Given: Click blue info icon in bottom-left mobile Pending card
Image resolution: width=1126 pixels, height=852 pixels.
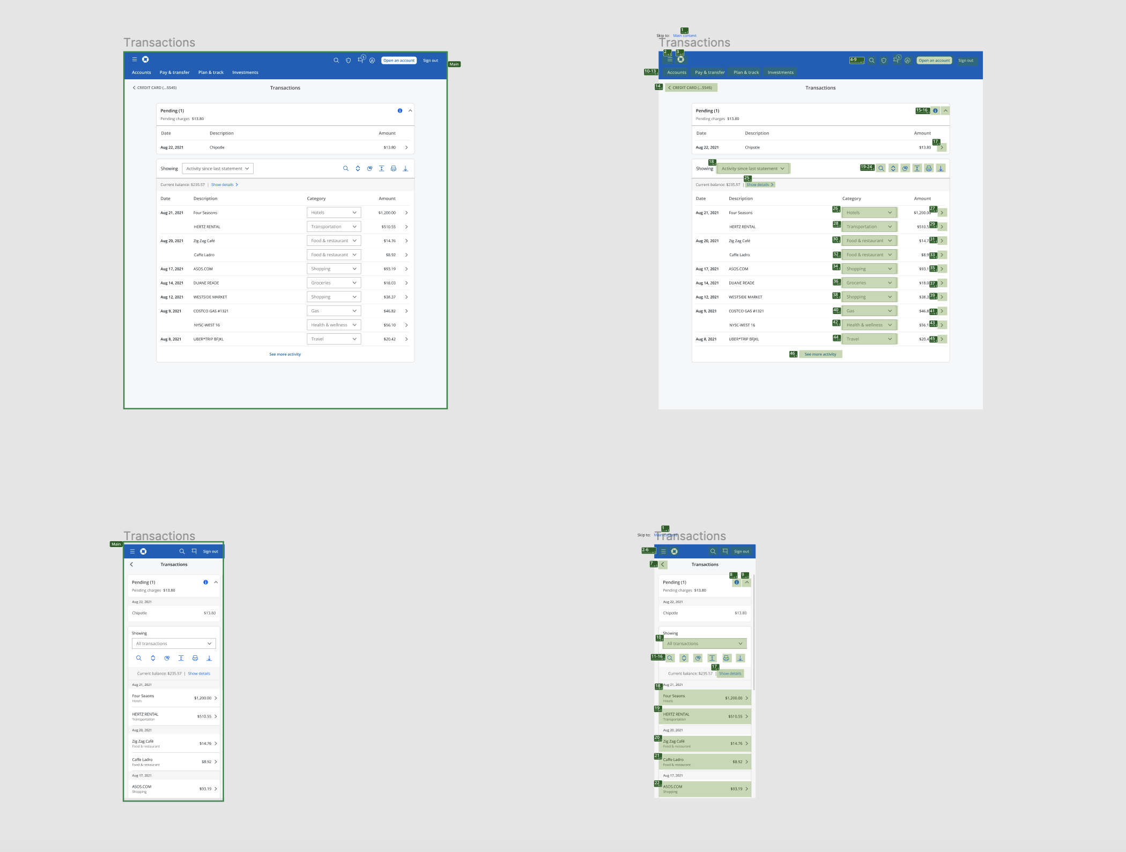Looking at the screenshot, I should tap(205, 582).
